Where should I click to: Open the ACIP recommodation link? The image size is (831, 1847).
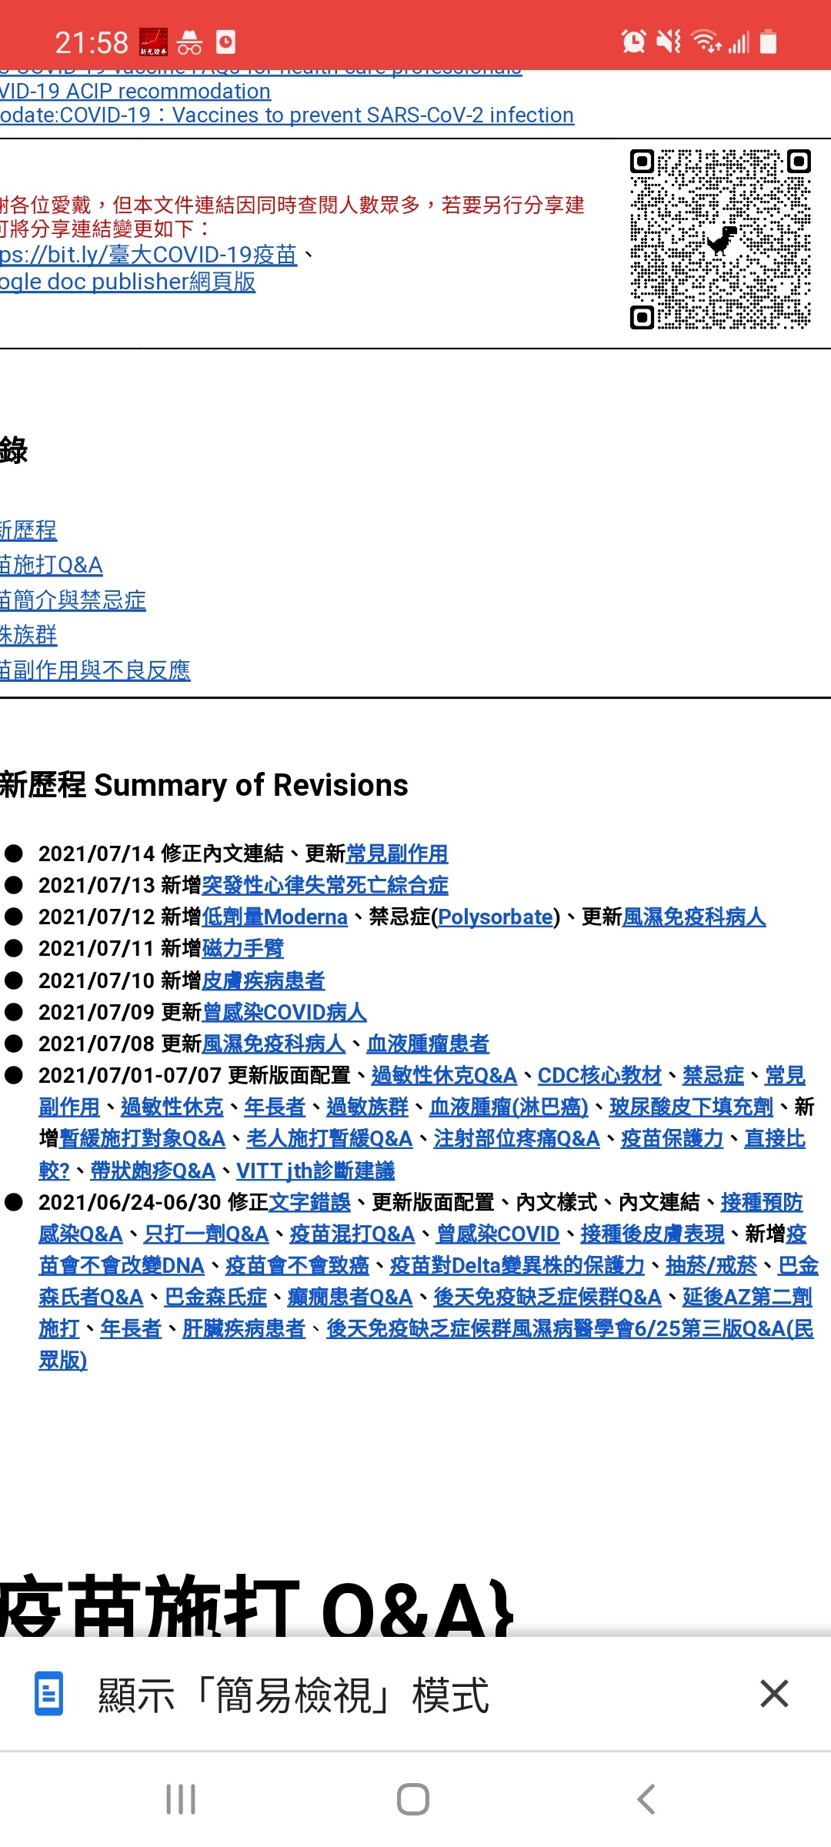coord(135,91)
